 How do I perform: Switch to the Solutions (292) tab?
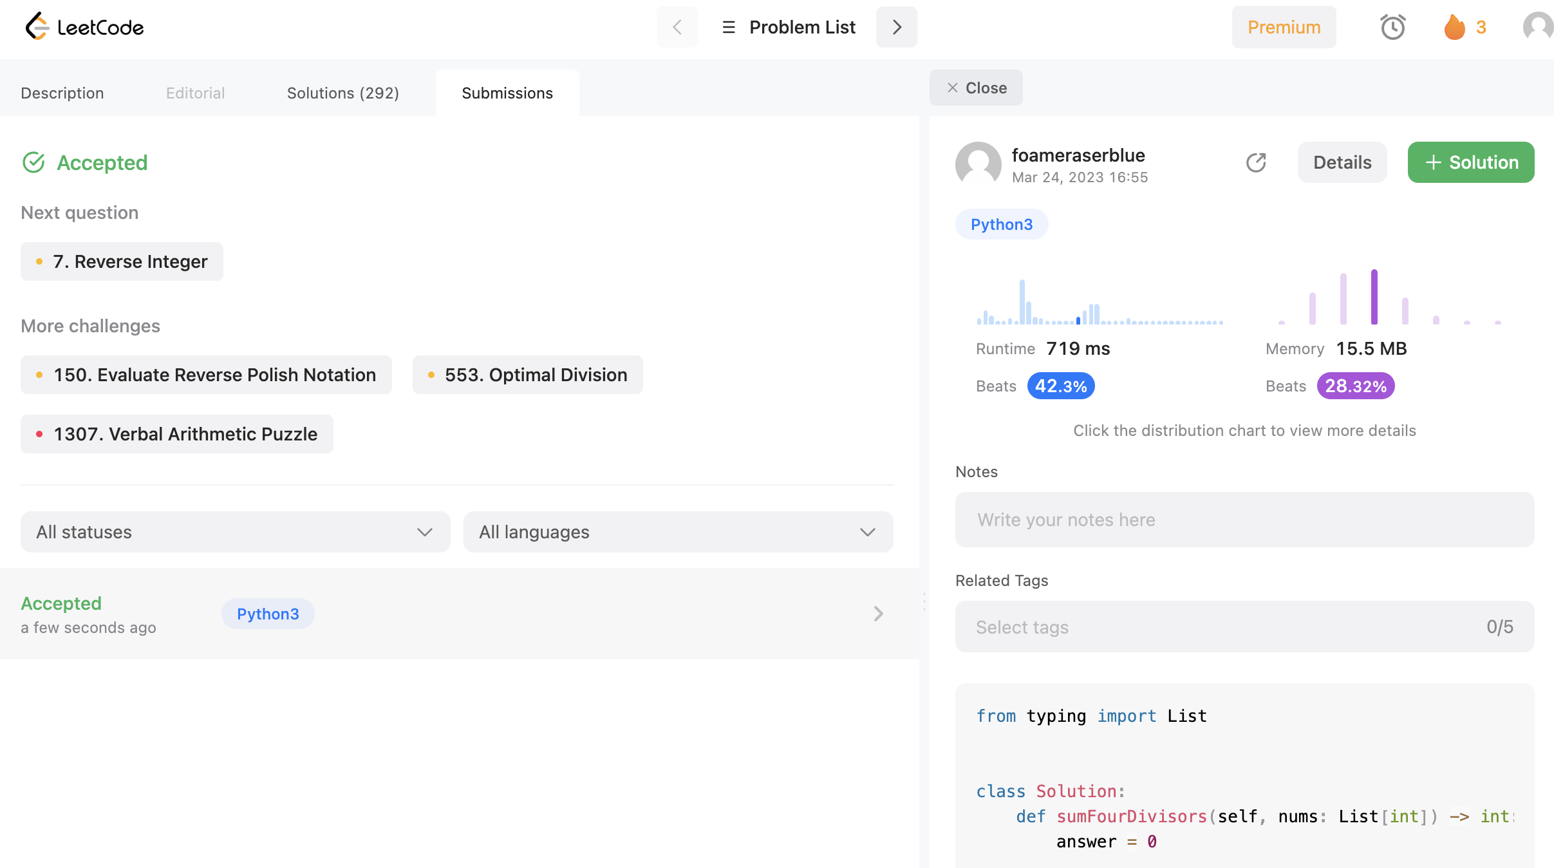(x=342, y=93)
